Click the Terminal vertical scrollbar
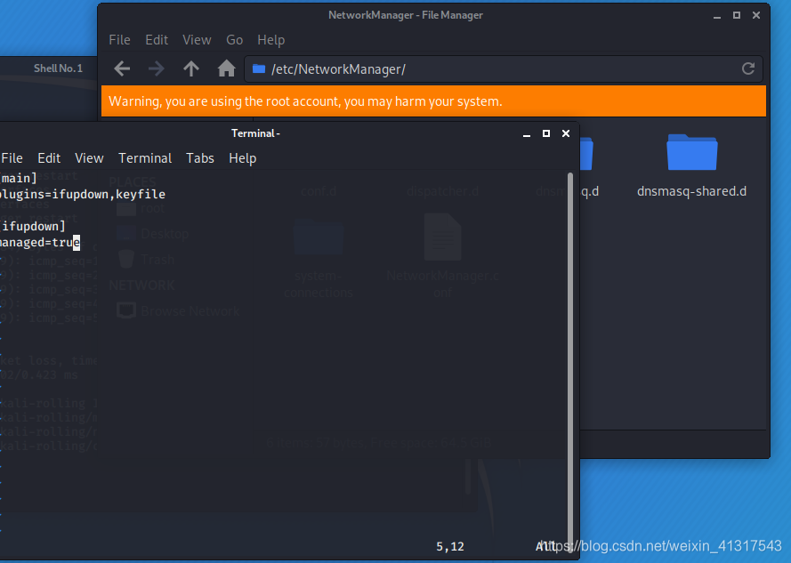The width and height of the screenshot is (791, 563). click(x=570, y=361)
